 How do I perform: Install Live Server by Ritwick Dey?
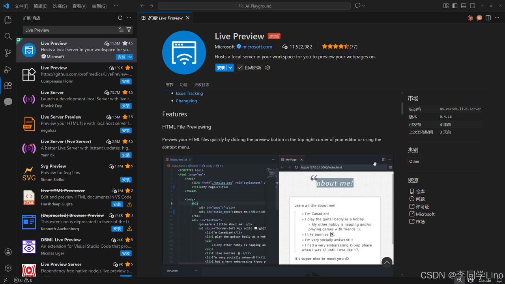pyautogui.click(x=126, y=106)
